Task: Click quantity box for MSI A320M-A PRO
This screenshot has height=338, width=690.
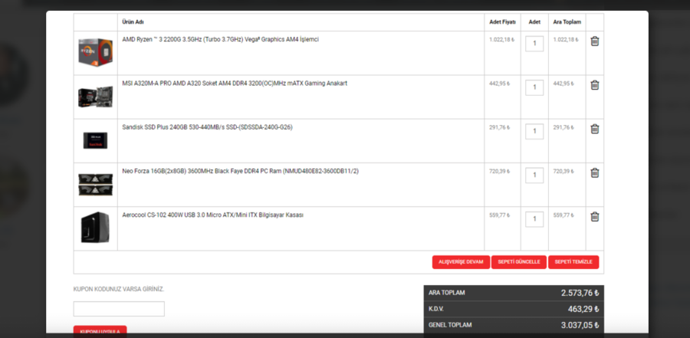Action: 534,87
